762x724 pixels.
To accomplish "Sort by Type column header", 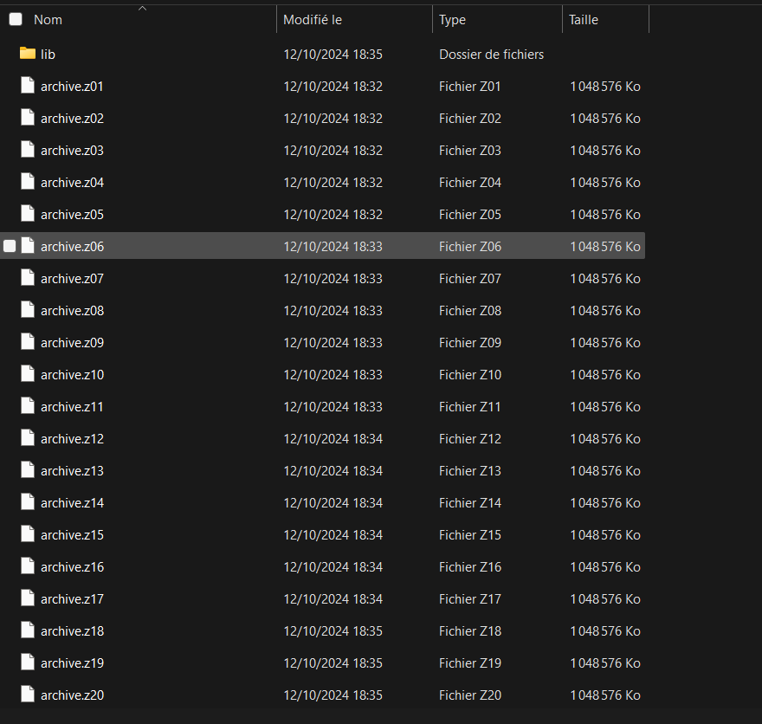I will tap(452, 19).
